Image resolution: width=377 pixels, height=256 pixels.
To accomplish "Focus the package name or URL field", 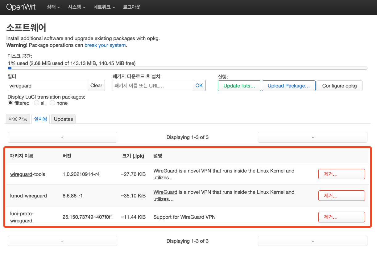I will pyautogui.click(x=153, y=86).
